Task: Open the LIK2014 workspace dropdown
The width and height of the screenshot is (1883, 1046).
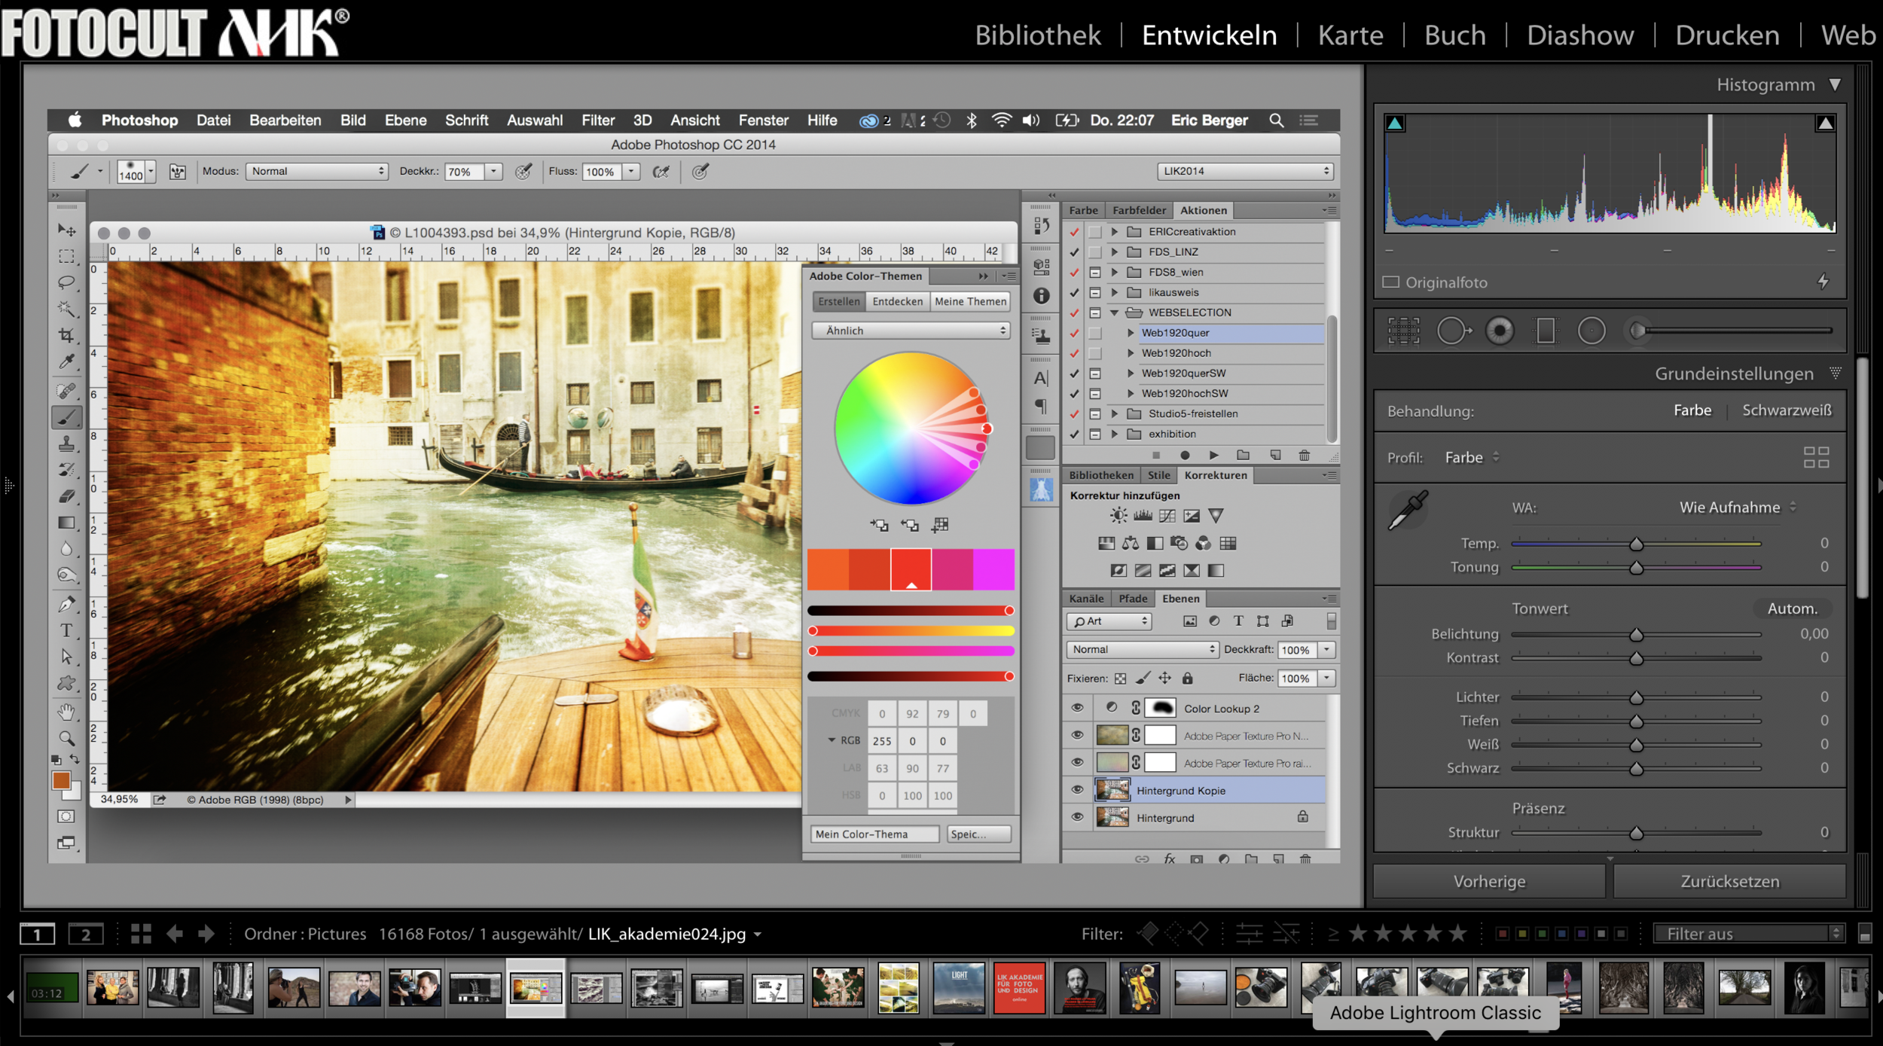Action: tap(1245, 172)
